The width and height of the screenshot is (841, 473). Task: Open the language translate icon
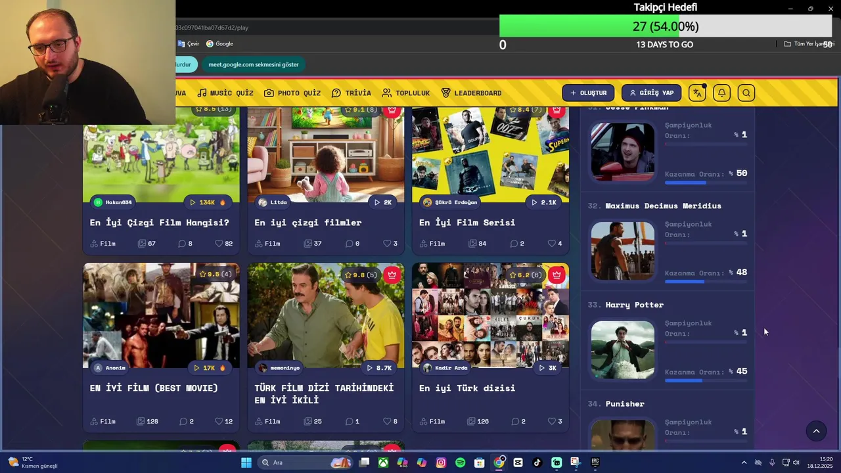(x=697, y=93)
